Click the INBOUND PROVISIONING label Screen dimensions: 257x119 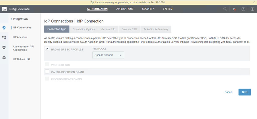coord(66,79)
